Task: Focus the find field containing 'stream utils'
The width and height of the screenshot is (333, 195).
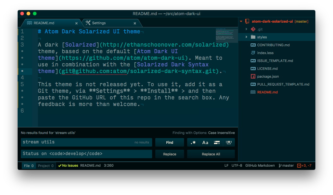Action: [x=86, y=142]
